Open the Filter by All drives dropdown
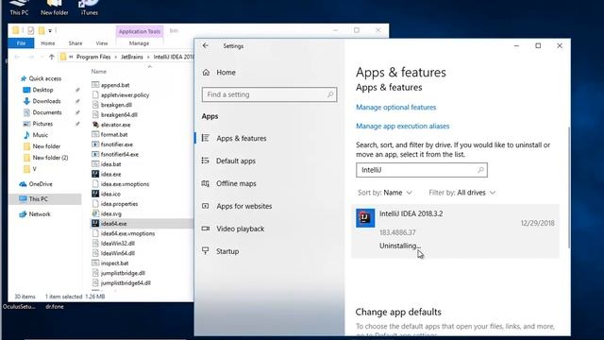Image resolution: width=604 pixels, height=340 pixels. (x=461, y=193)
